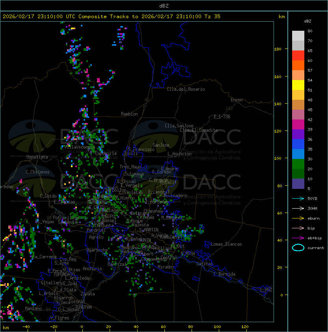The height and width of the screenshot is (332, 328).
Task: Click the Villavicencio map label
Action: point(80,147)
